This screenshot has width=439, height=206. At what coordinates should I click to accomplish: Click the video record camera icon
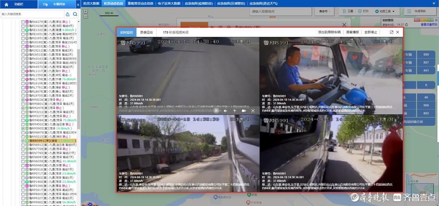pyautogui.click(x=244, y=110)
